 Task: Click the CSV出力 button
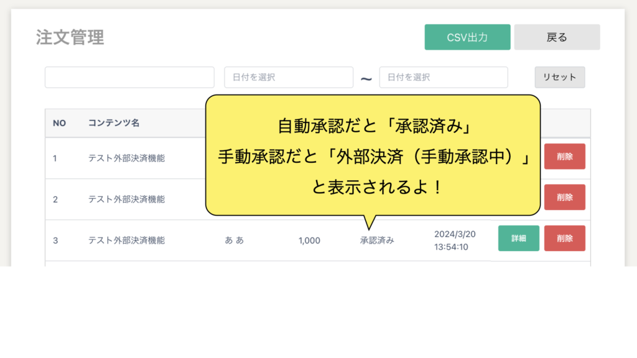pos(467,37)
